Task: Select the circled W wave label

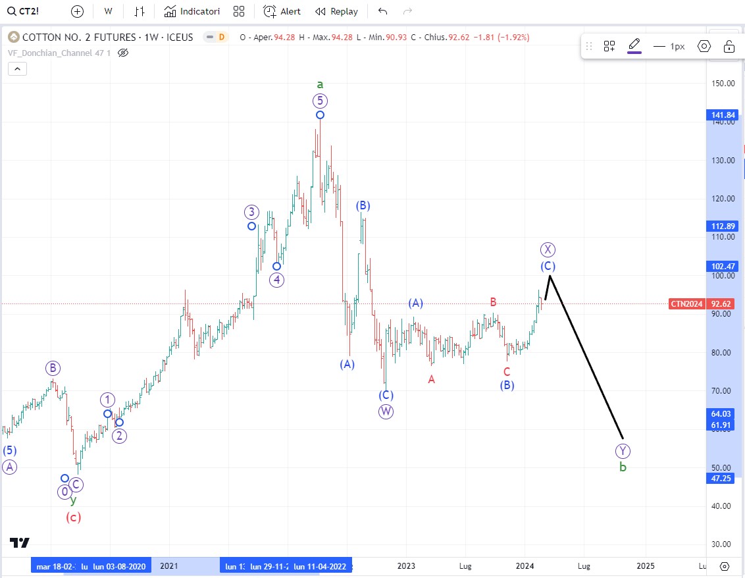Action: pyautogui.click(x=386, y=411)
